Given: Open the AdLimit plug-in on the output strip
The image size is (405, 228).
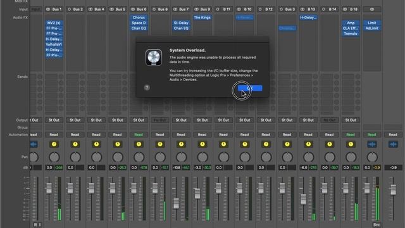Looking at the screenshot, I should pos(371,28).
